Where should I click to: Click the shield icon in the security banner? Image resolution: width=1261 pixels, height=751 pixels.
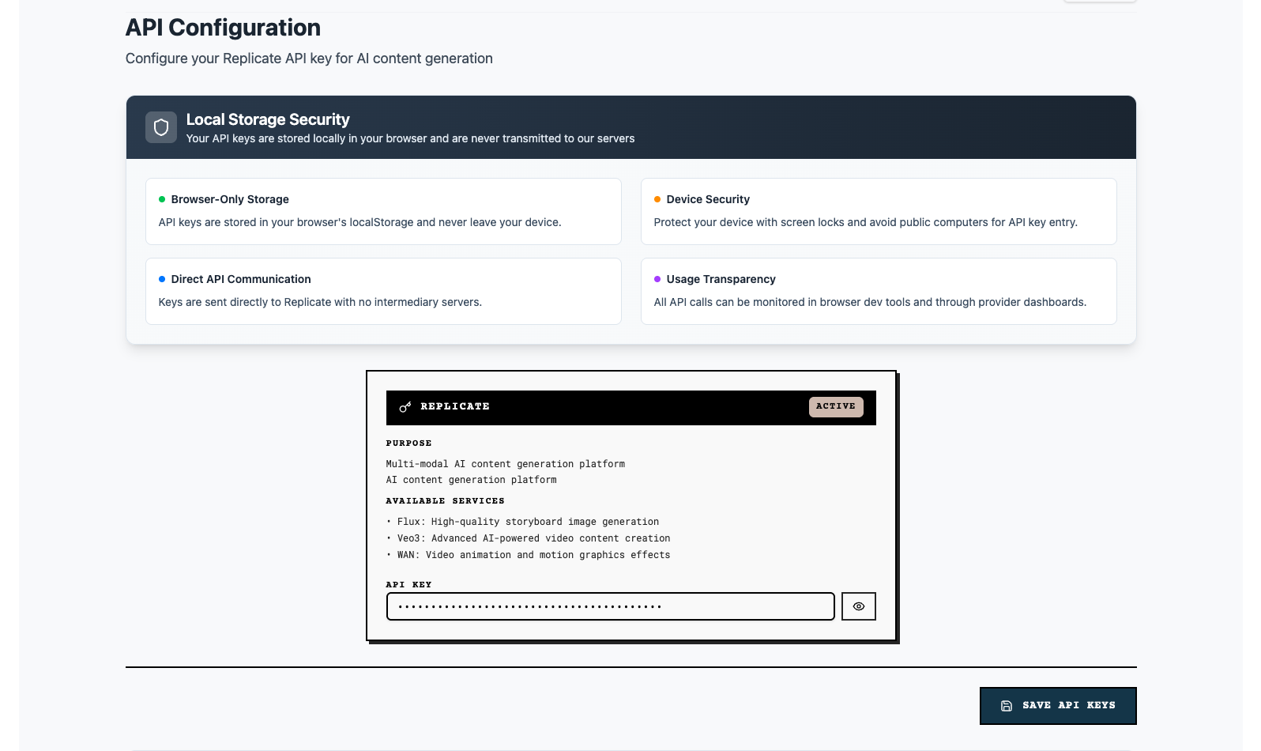pos(161,127)
